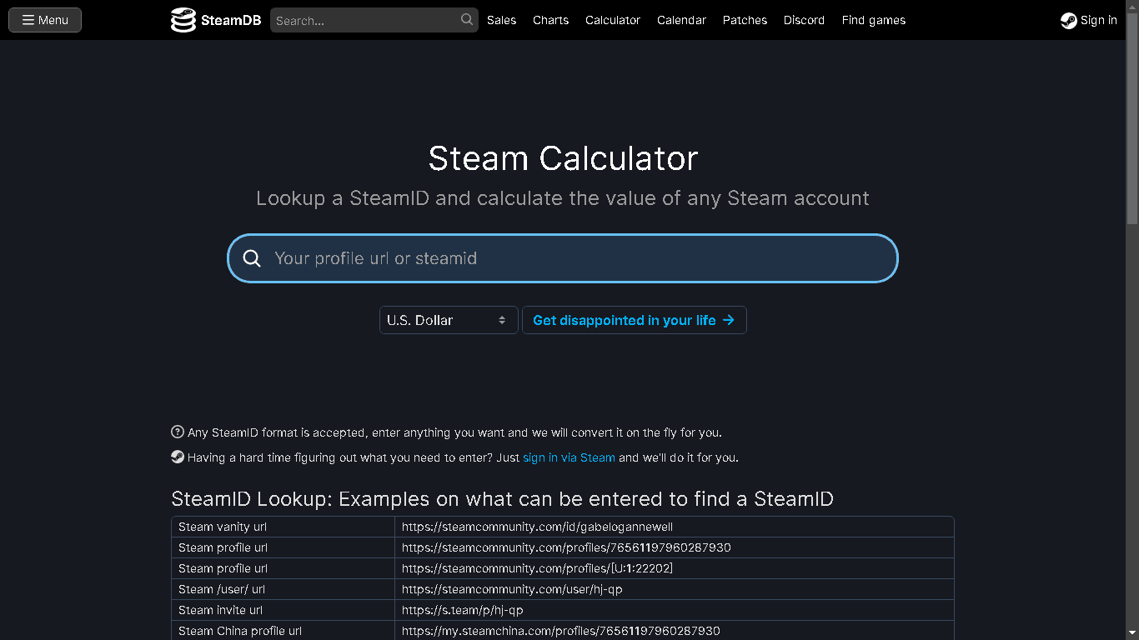
Task: Open Calculator in the navigation bar
Action: 613,20
